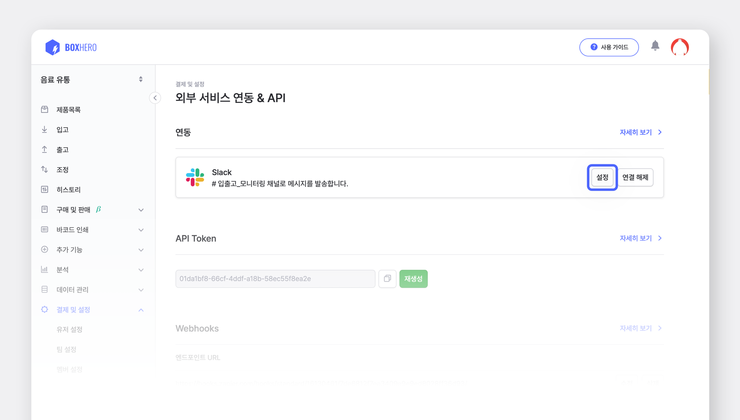Click the product list box icon
Viewport: 740px width, 420px height.
(44, 110)
